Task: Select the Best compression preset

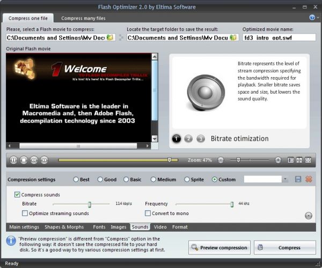Action: pos(75,180)
